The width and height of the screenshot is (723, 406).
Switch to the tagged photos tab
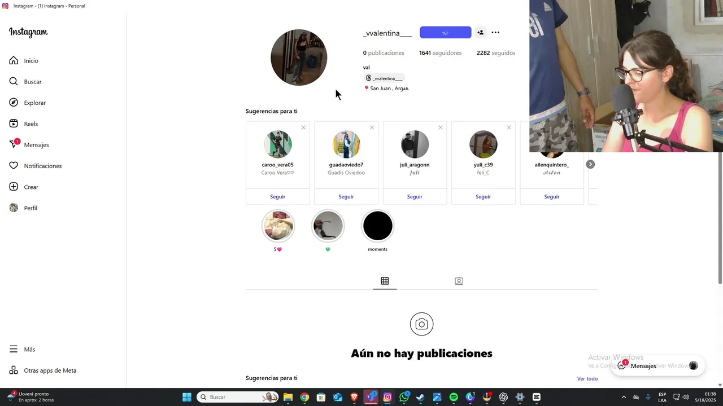459,281
